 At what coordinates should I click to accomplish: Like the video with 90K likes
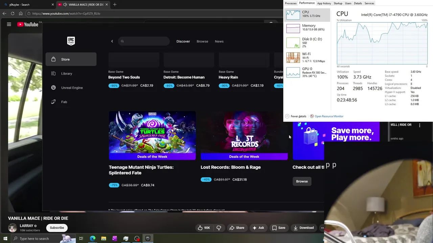(204, 228)
